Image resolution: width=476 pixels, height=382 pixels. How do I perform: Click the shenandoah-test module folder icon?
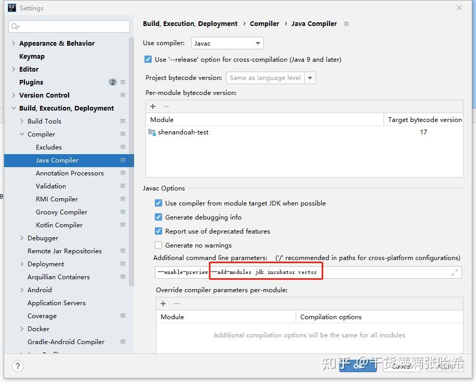(152, 132)
